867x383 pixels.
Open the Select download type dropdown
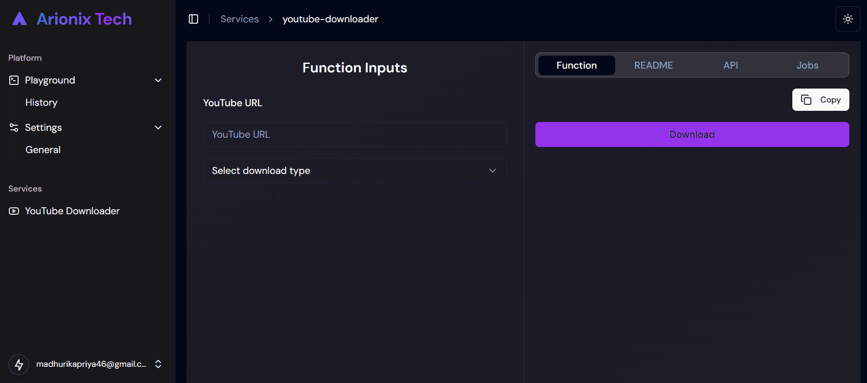(355, 171)
